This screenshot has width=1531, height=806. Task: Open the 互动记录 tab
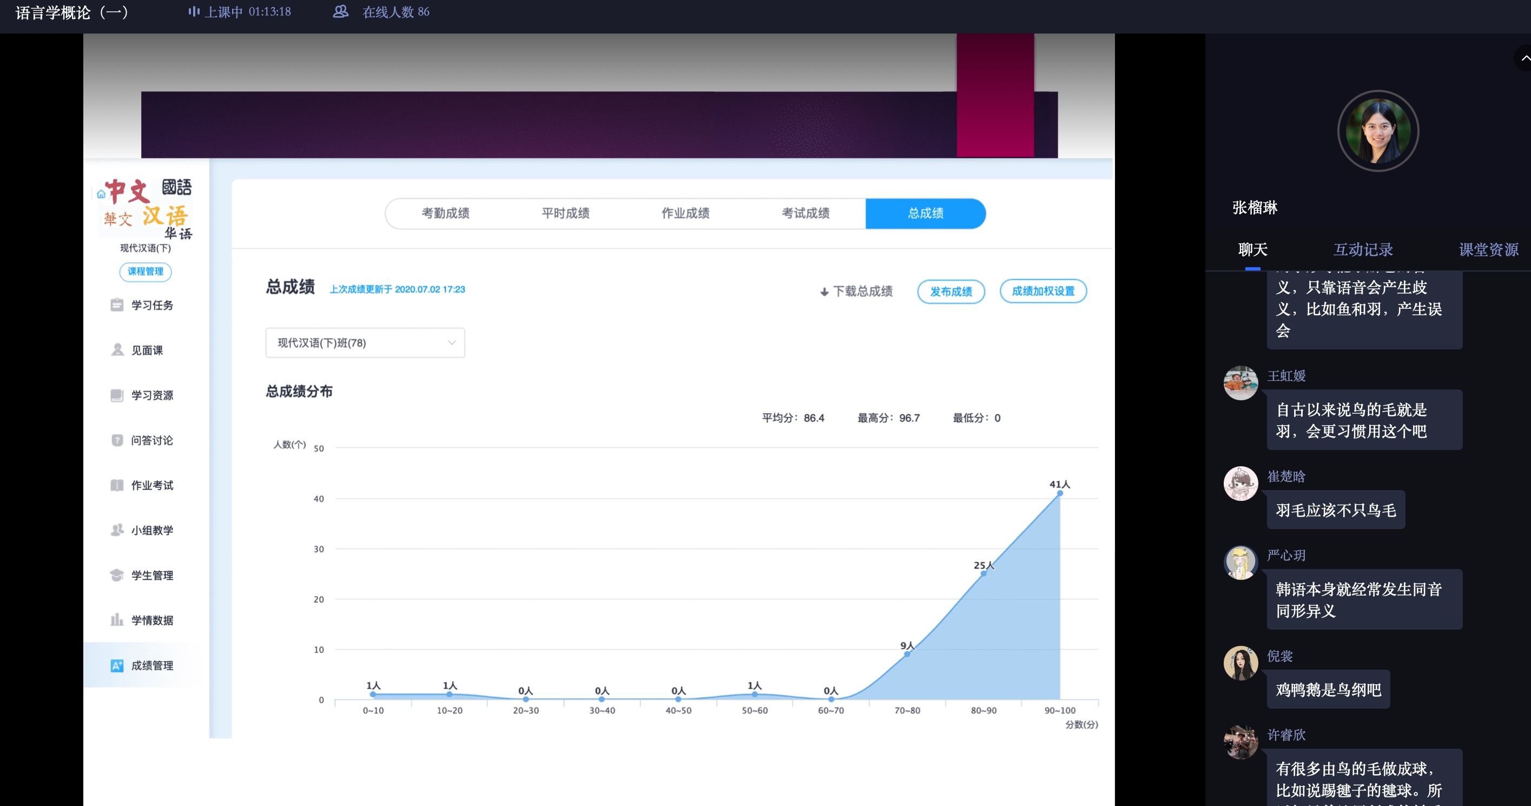click(x=1363, y=250)
